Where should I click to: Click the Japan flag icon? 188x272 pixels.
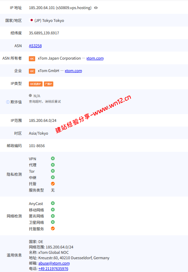click(x=32, y=20)
